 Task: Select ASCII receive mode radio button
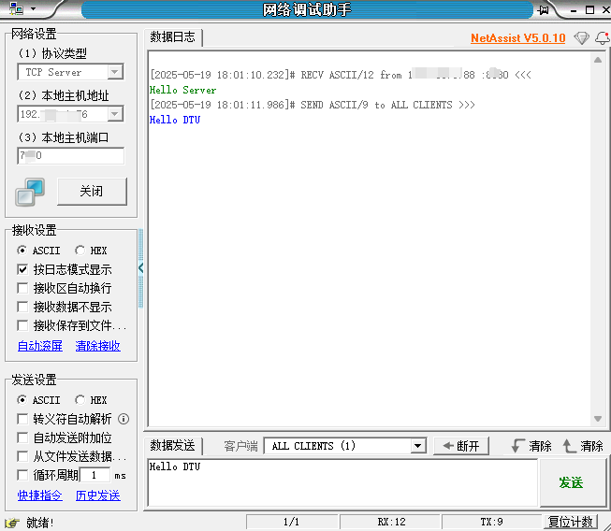22,251
